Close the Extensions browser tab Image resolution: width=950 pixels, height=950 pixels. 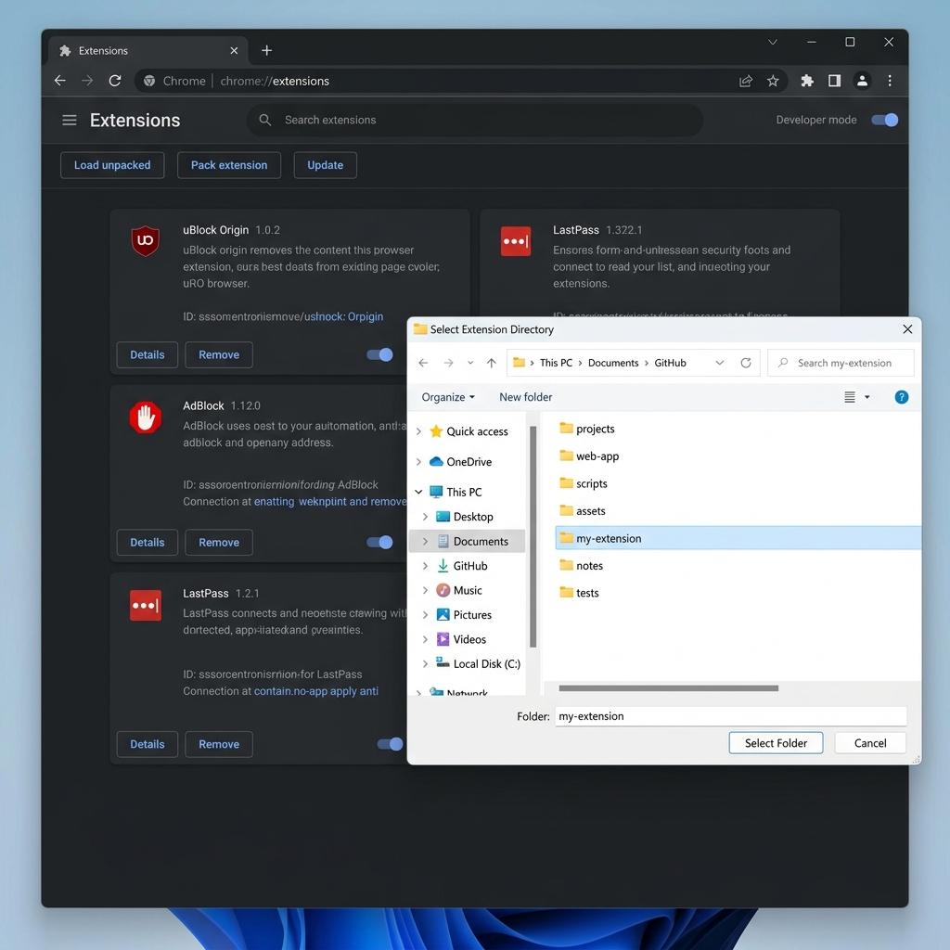[x=234, y=50]
